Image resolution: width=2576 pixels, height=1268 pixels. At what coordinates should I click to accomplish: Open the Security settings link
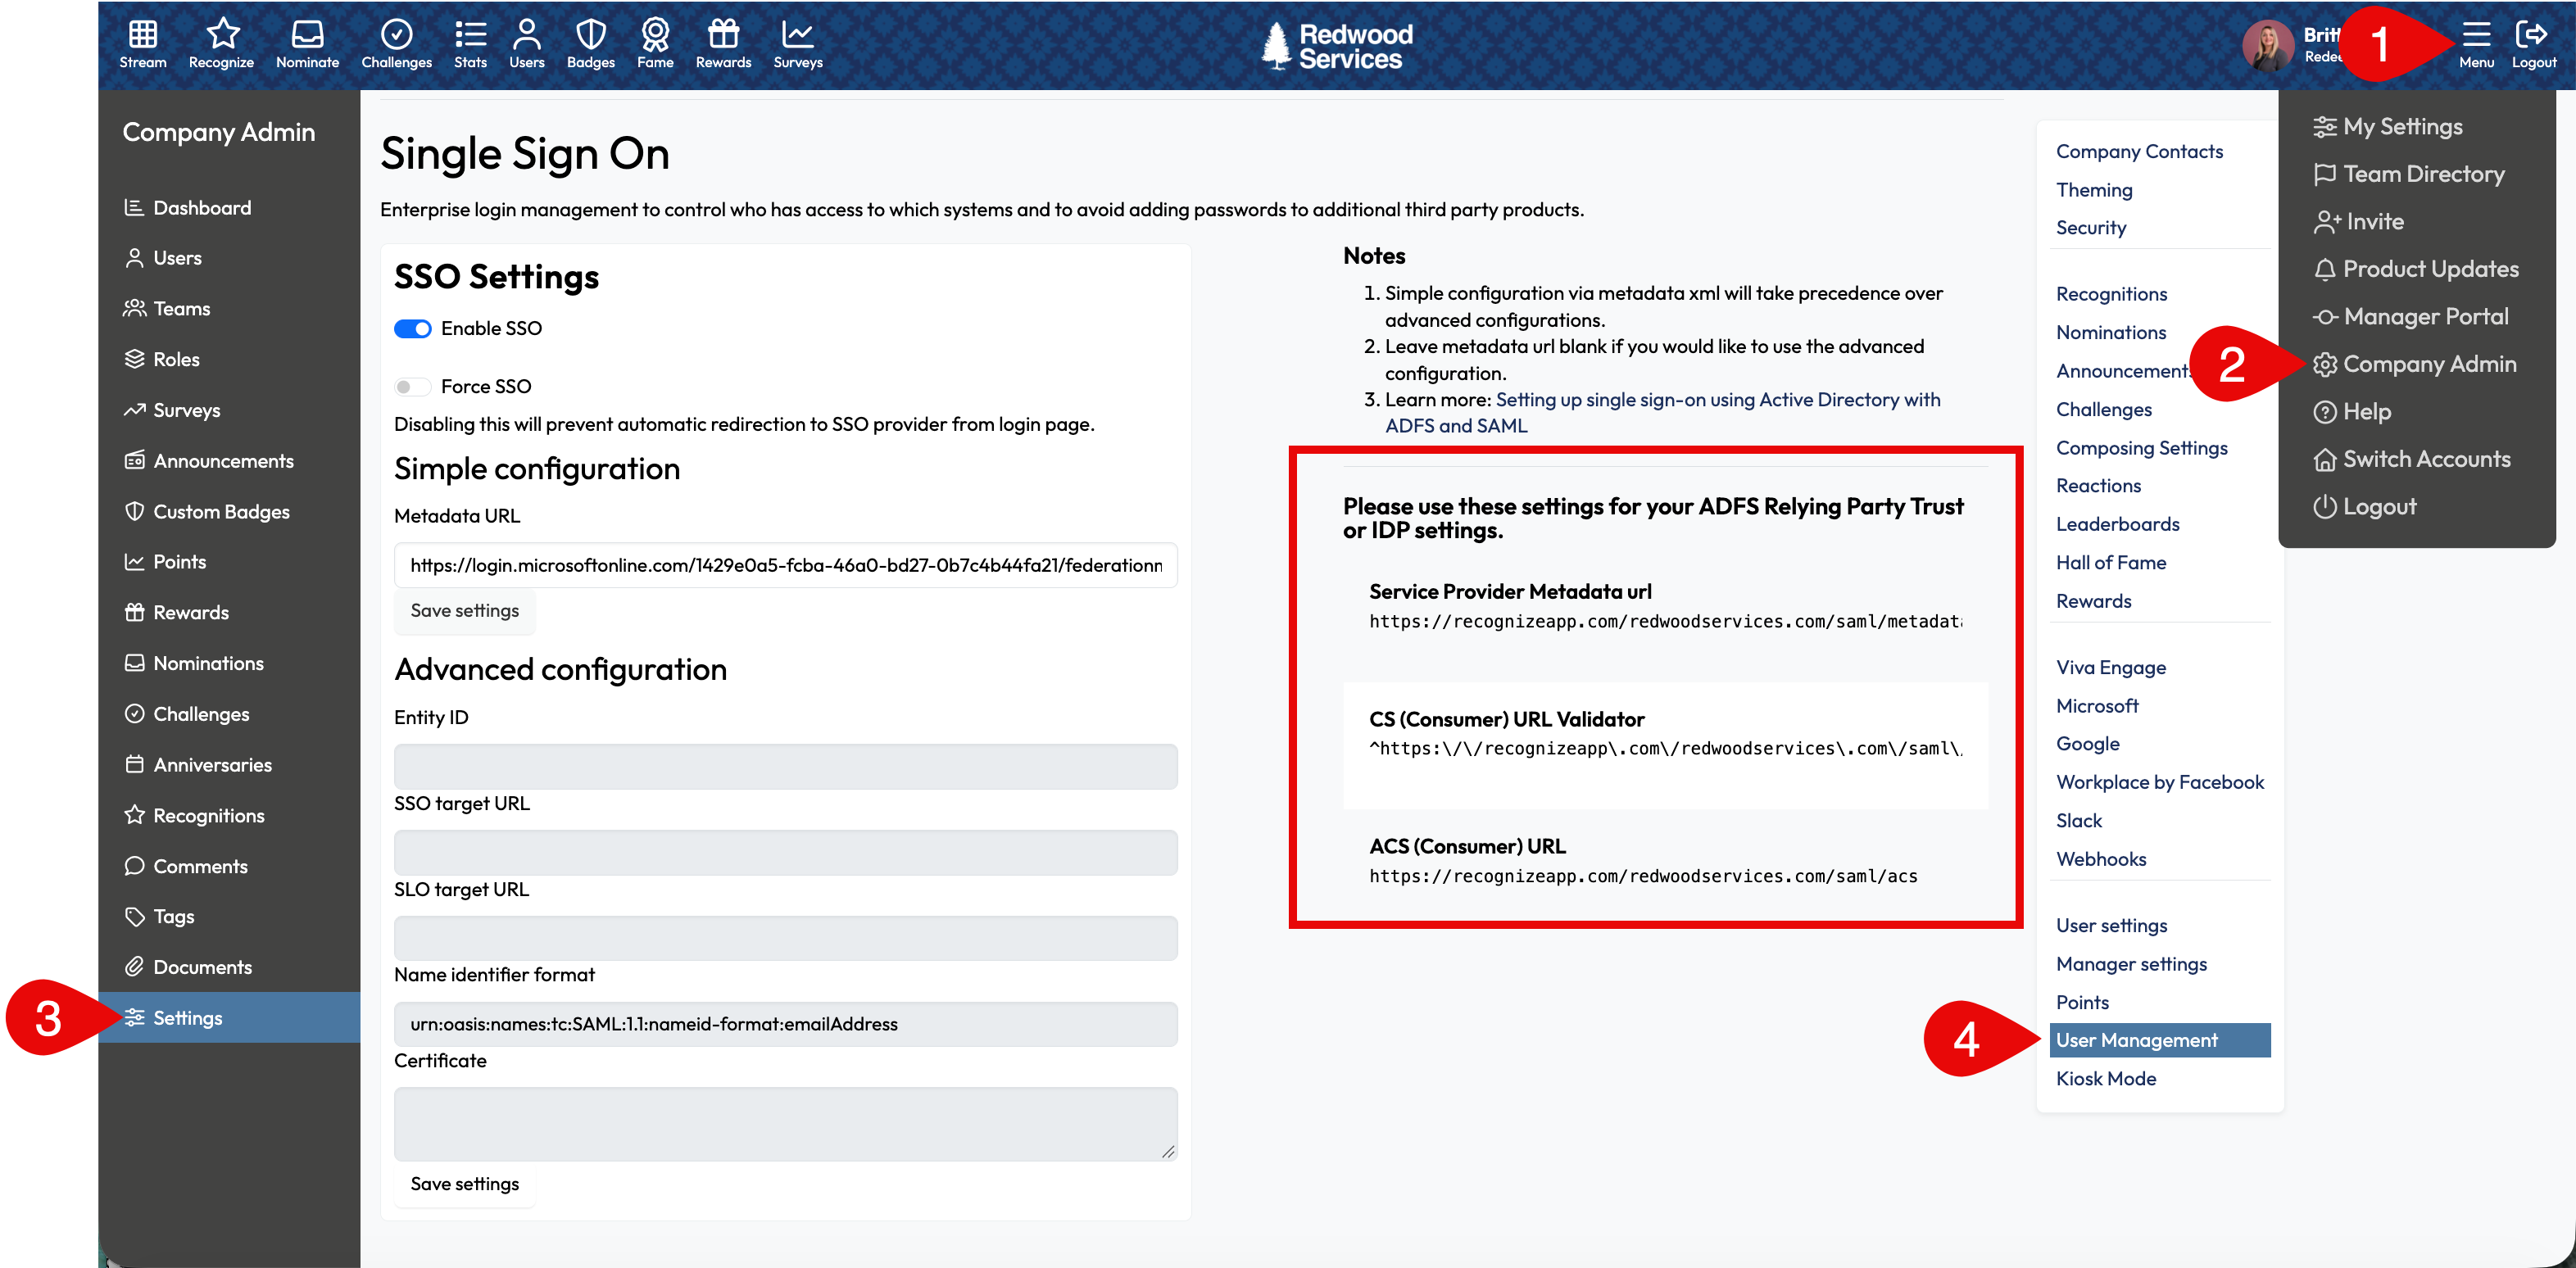(2091, 227)
